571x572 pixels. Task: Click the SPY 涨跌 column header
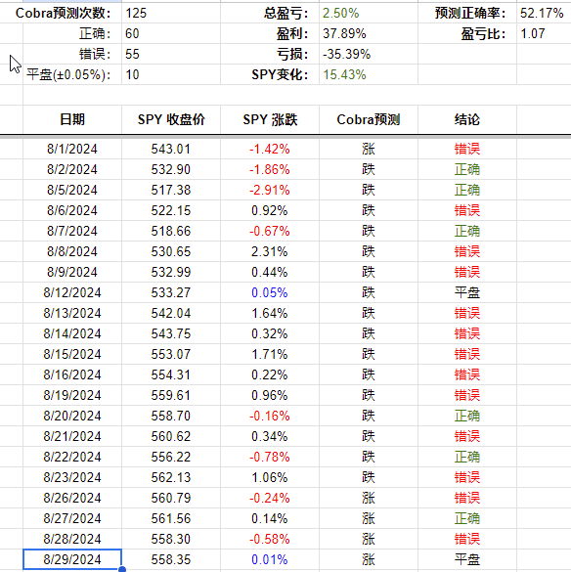point(270,119)
